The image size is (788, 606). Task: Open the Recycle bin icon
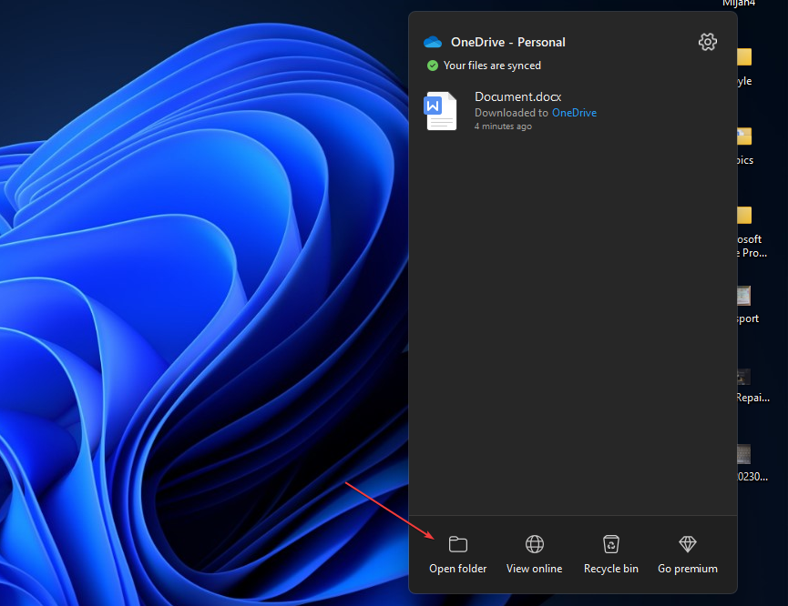[611, 544]
